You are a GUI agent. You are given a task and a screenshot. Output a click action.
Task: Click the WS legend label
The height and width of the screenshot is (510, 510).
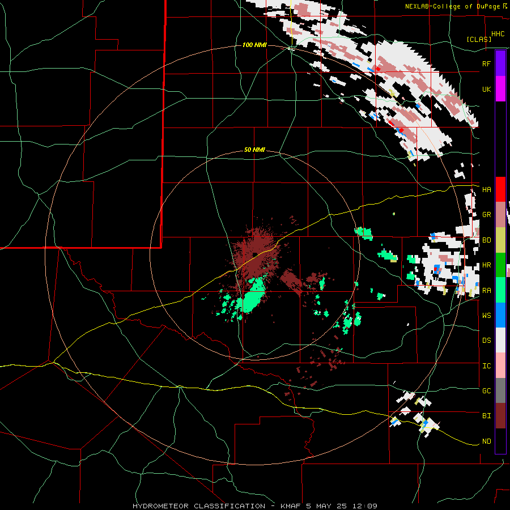pos(486,316)
